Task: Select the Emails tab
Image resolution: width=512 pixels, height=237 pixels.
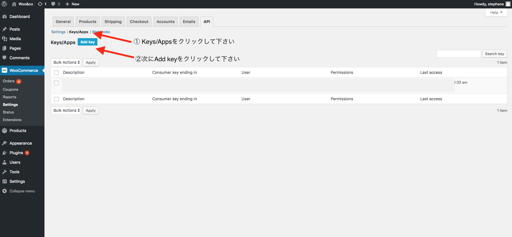Action: pos(189,22)
